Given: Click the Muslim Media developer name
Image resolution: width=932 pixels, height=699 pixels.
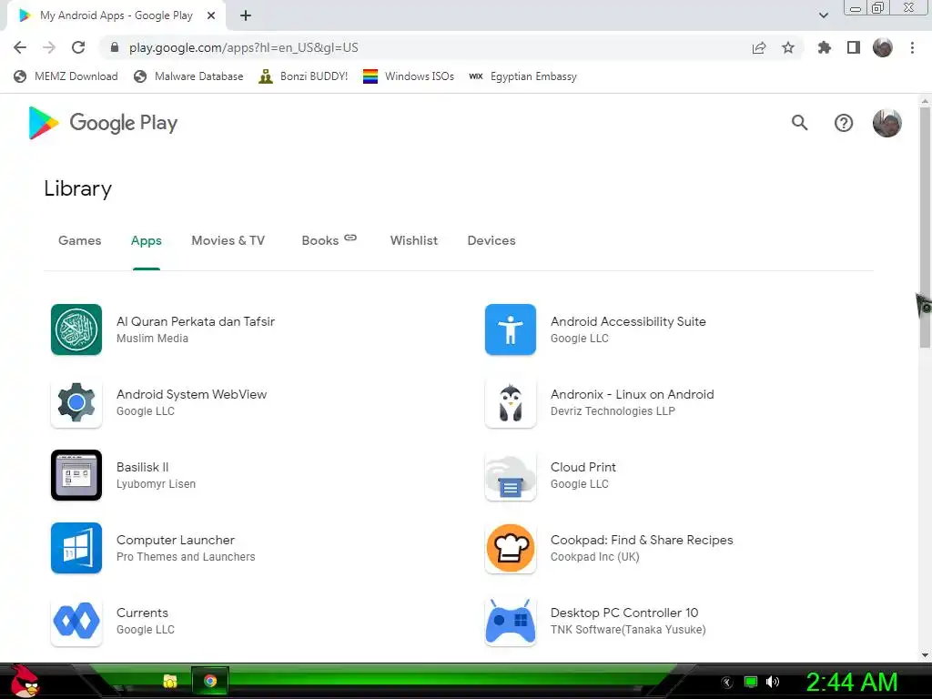Looking at the screenshot, I should [x=152, y=339].
